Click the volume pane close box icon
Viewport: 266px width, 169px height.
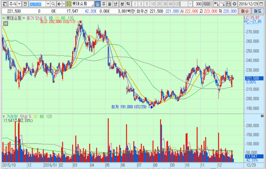[262, 116]
